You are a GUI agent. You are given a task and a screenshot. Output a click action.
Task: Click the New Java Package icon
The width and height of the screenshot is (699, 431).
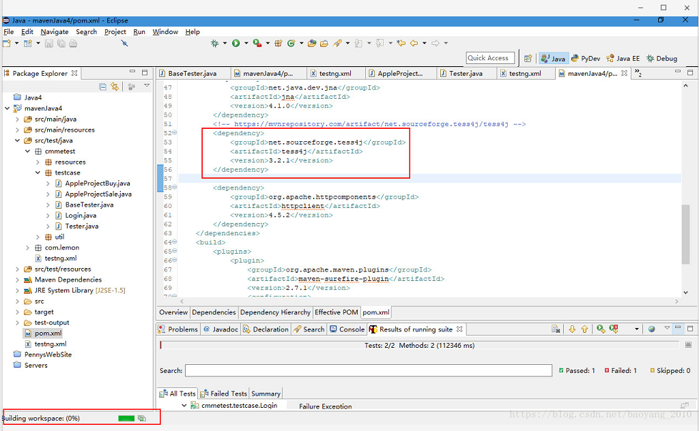[x=279, y=43]
